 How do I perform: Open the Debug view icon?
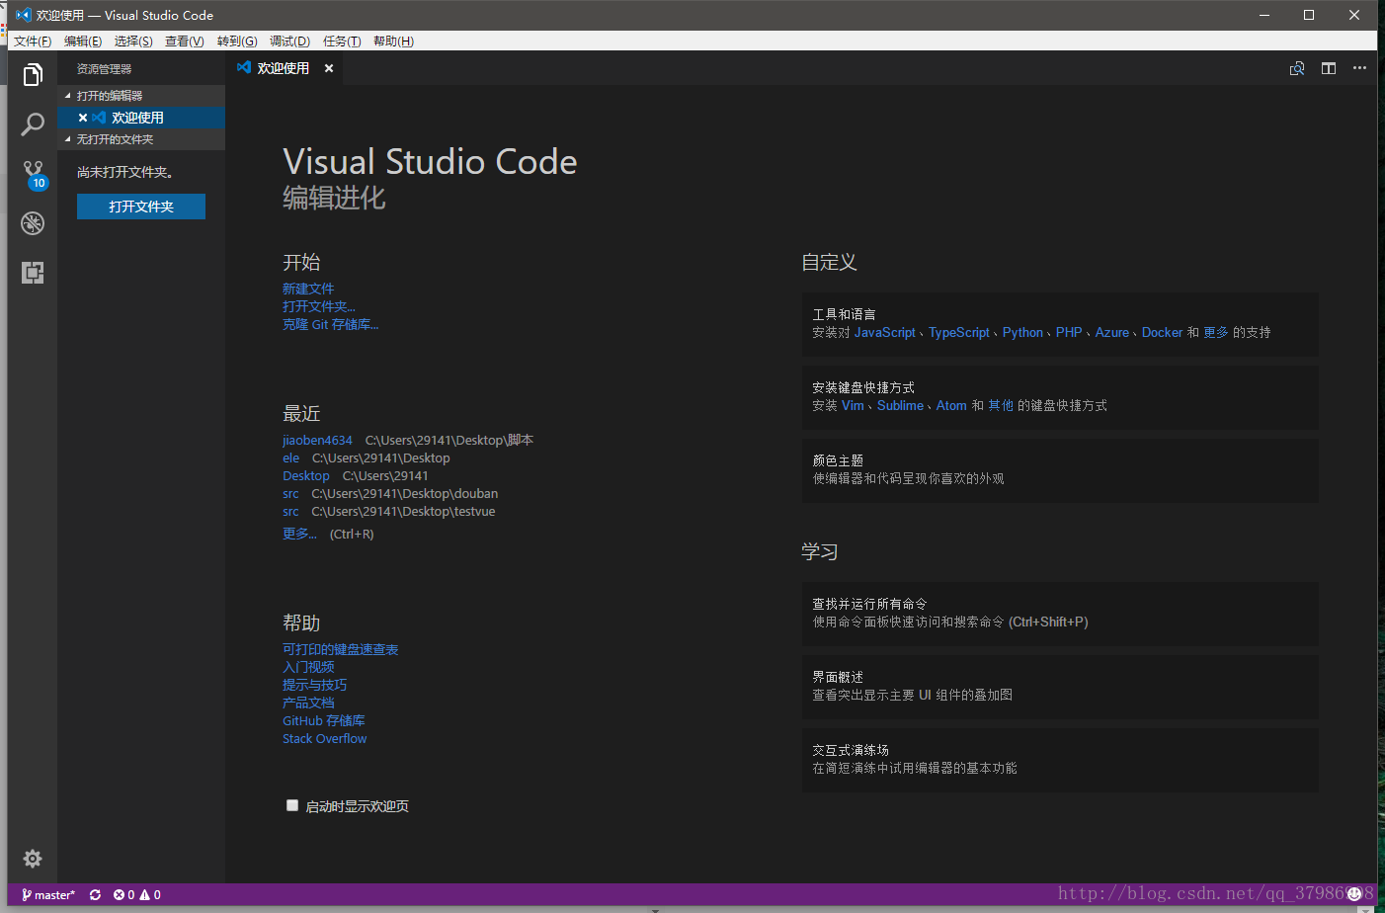33,223
